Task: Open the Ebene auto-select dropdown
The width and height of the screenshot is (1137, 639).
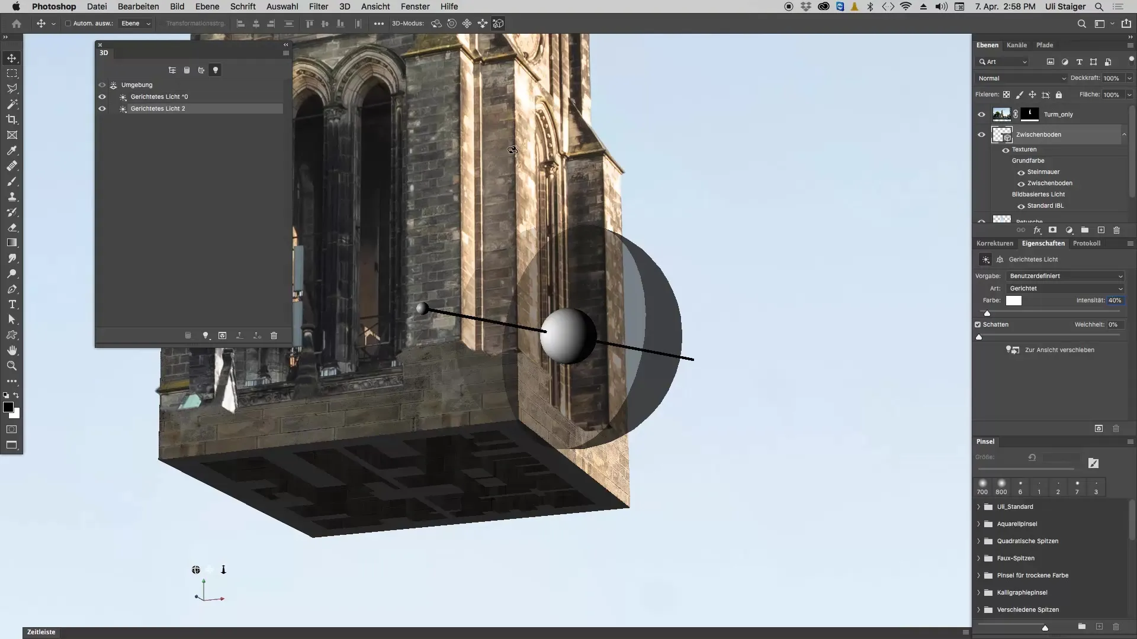Action: 136,24
